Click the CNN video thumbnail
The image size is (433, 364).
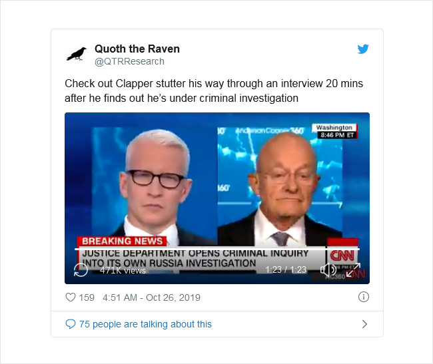tap(217, 198)
